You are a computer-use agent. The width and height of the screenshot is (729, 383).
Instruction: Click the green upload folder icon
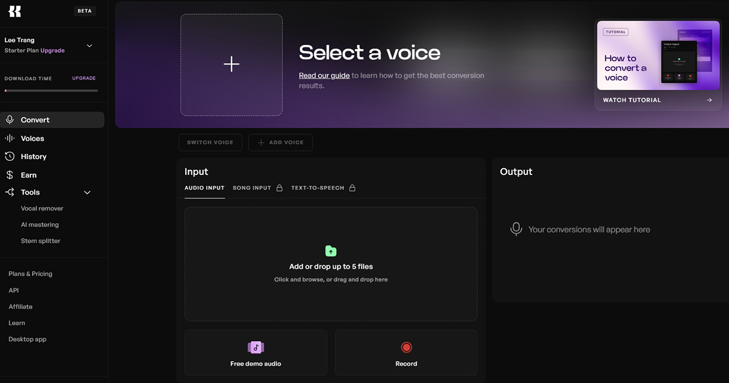[x=330, y=251]
